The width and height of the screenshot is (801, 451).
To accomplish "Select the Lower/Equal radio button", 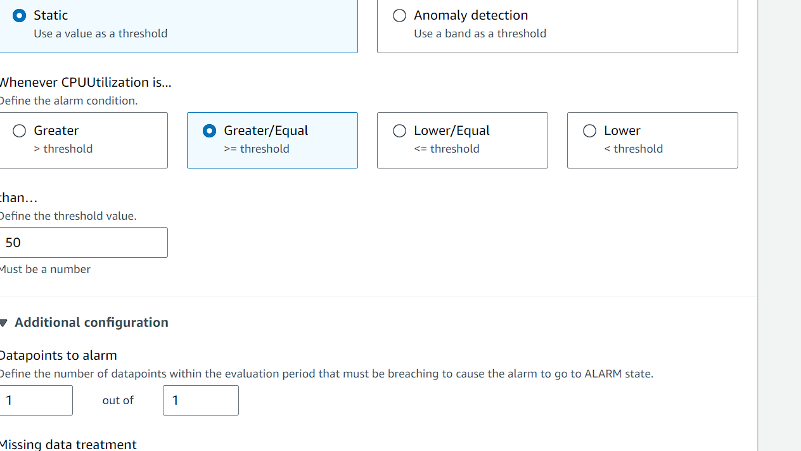I will click(x=399, y=130).
